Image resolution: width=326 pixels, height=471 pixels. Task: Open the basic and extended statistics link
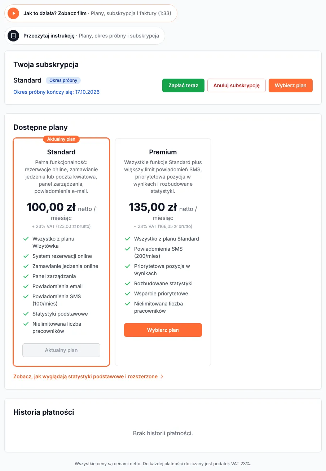(x=85, y=377)
